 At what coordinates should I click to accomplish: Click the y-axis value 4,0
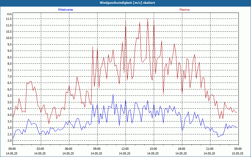tap(10, 115)
